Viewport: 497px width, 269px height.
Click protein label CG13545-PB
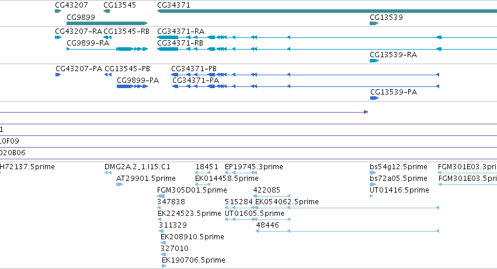(127, 69)
